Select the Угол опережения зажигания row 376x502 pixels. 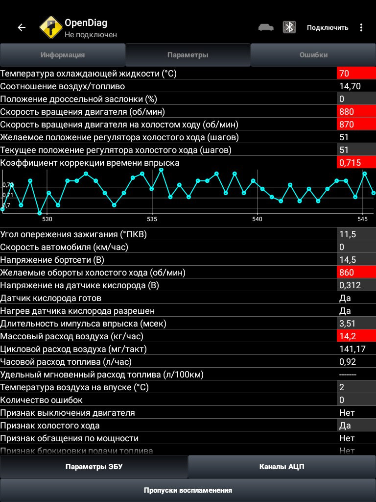click(188, 234)
